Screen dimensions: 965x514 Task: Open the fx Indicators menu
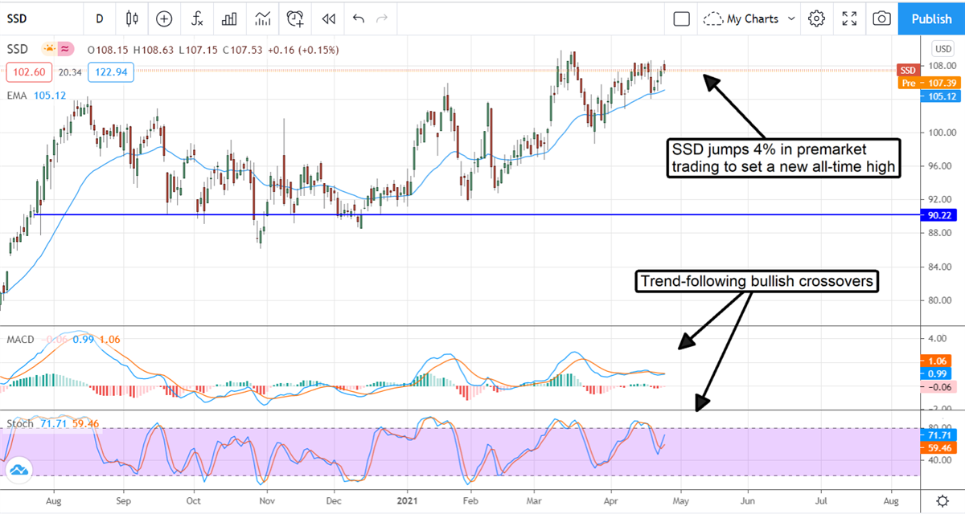click(197, 18)
